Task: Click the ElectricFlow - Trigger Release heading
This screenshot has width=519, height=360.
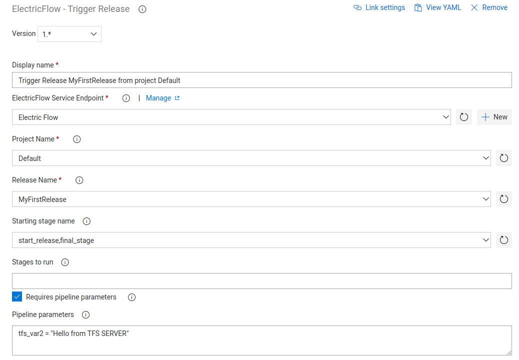Action: click(71, 9)
